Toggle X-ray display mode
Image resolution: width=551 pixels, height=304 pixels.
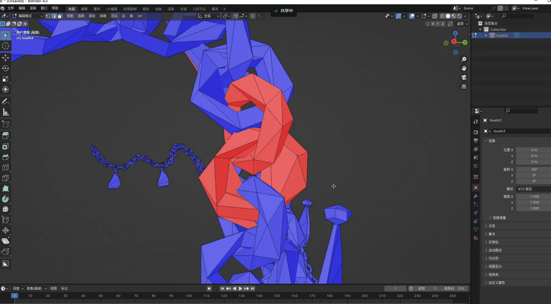point(435,16)
